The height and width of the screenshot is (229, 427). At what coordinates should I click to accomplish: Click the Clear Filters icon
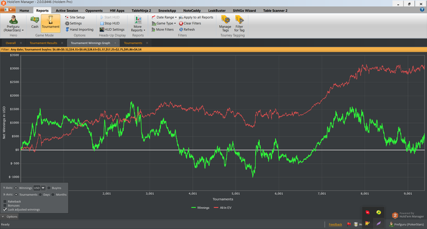181,23
